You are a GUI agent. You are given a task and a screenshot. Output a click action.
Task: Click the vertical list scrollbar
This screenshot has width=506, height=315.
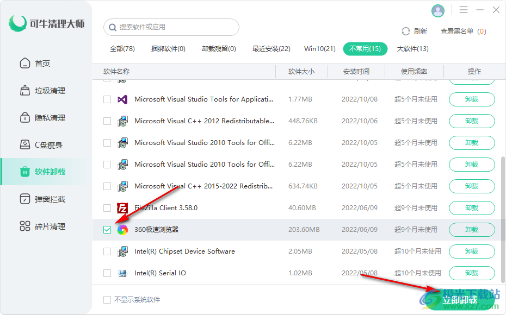[503, 219]
